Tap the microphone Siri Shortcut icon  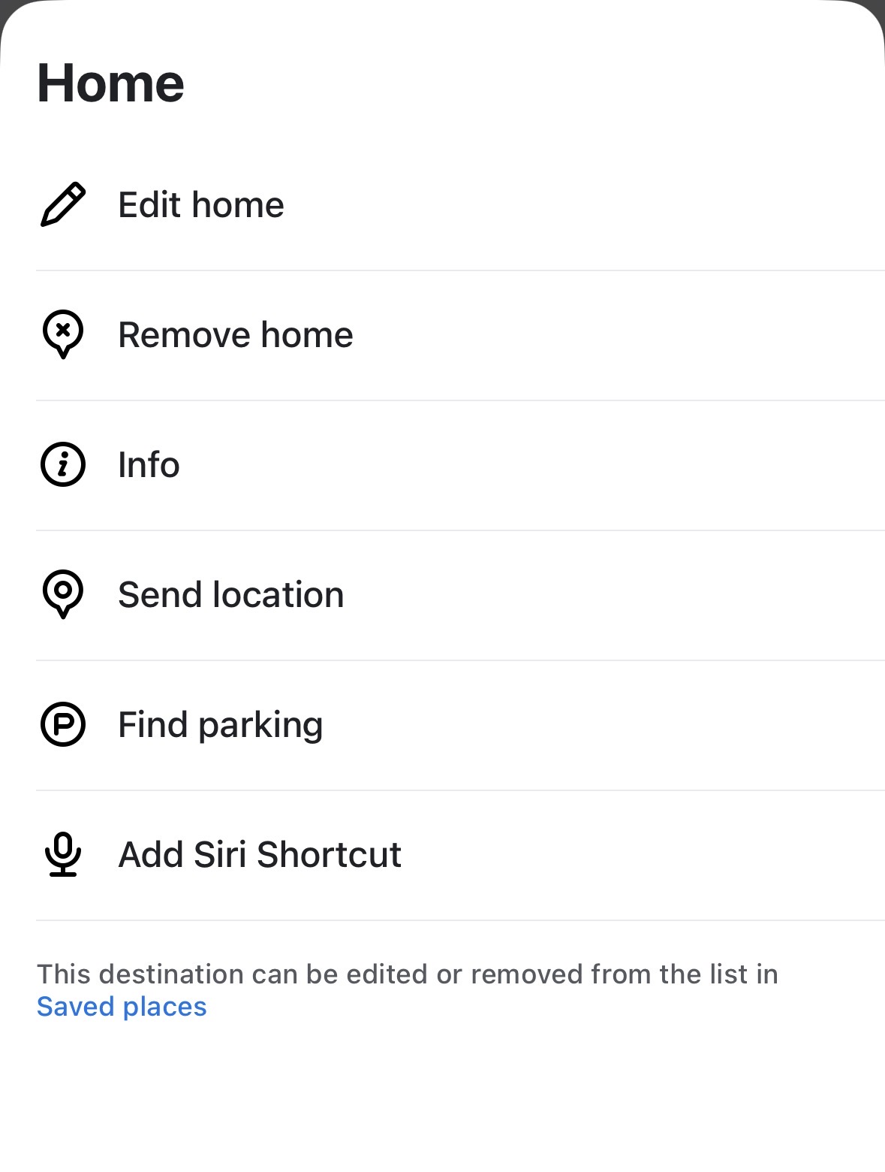[63, 854]
